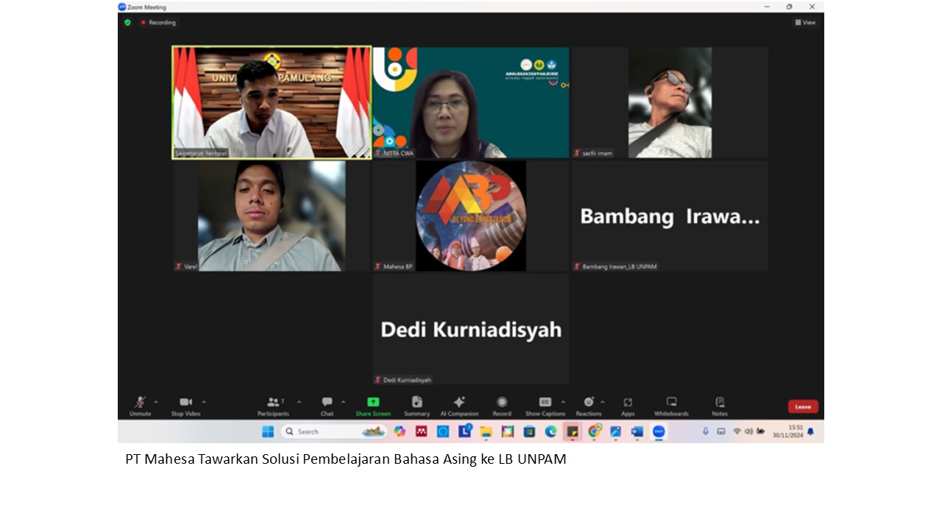This screenshot has height=530, width=942.
Task: Switch to Zoom app on the taskbar
Action: tap(659, 431)
